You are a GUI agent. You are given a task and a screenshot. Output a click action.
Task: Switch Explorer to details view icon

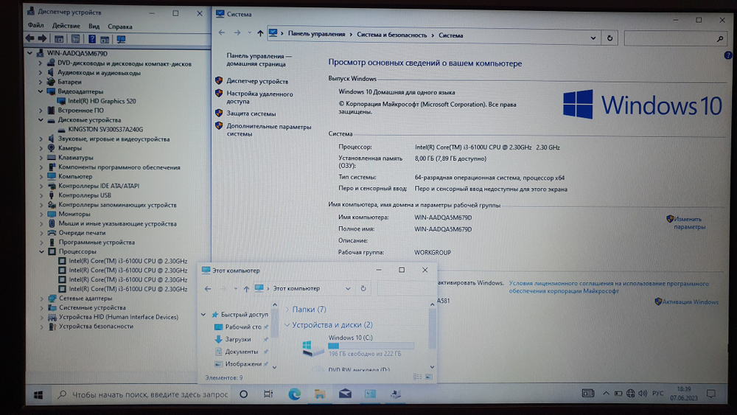point(417,377)
